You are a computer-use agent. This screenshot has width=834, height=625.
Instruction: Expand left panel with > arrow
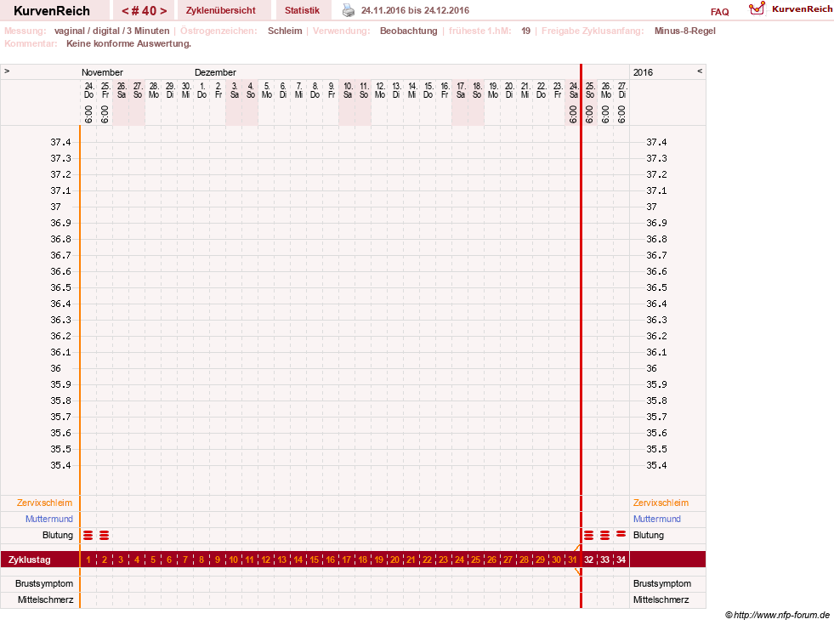[x=7, y=71]
